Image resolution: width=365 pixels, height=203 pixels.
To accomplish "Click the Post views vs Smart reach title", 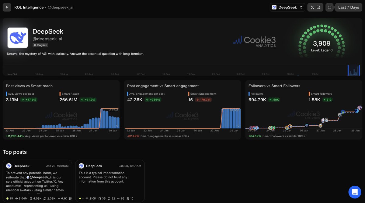I will point(29,86).
